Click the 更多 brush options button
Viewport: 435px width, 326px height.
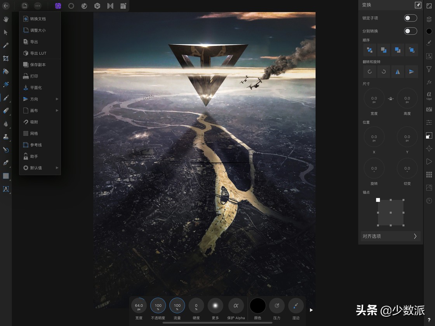click(x=215, y=306)
